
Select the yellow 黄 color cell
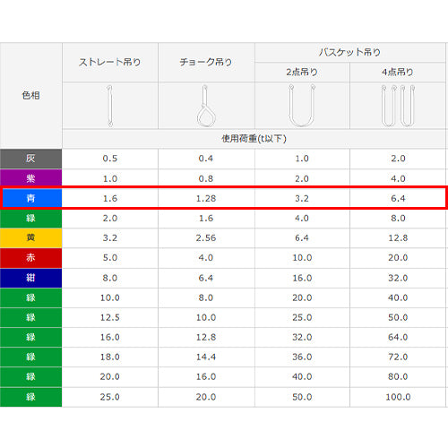click(31, 238)
